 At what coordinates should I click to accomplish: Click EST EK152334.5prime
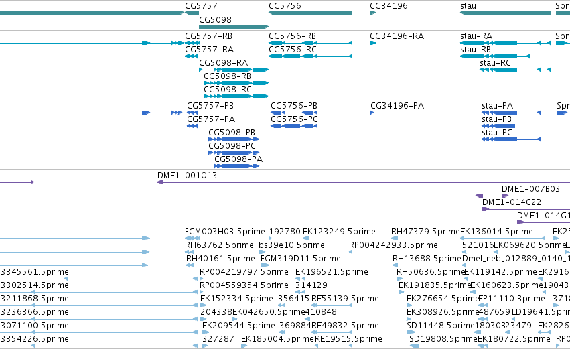pos(236,299)
